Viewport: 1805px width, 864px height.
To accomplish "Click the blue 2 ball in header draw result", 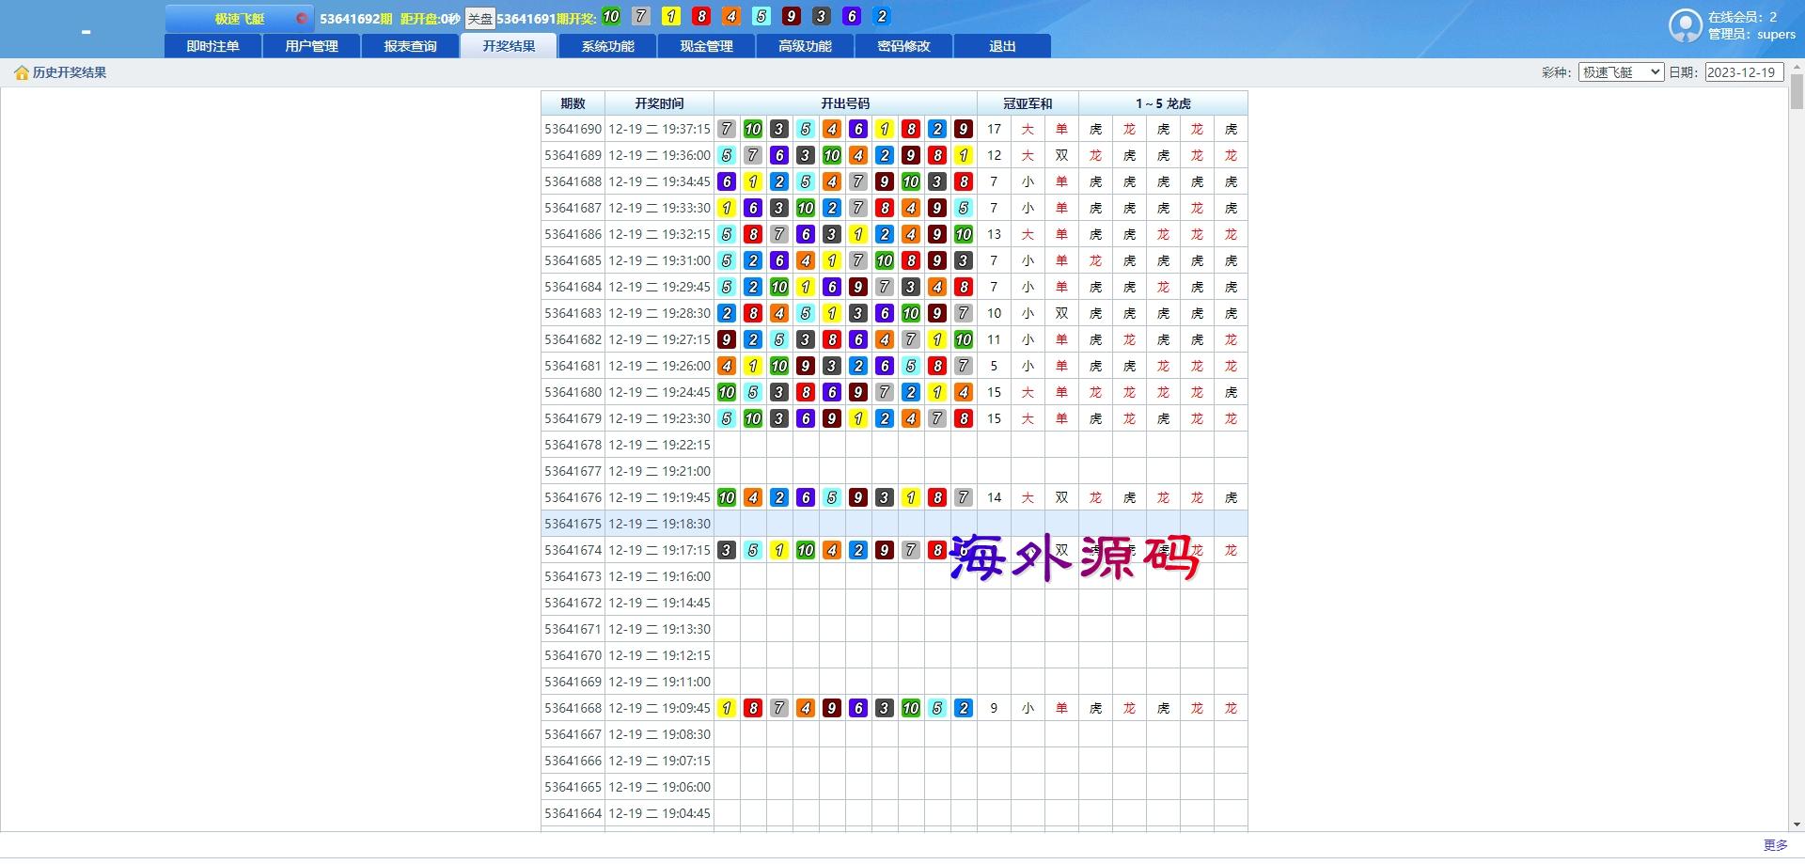I will tap(882, 16).
